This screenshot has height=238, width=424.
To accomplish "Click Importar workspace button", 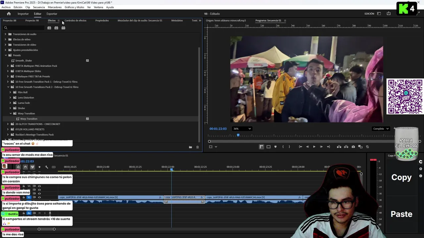I will (23, 14).
